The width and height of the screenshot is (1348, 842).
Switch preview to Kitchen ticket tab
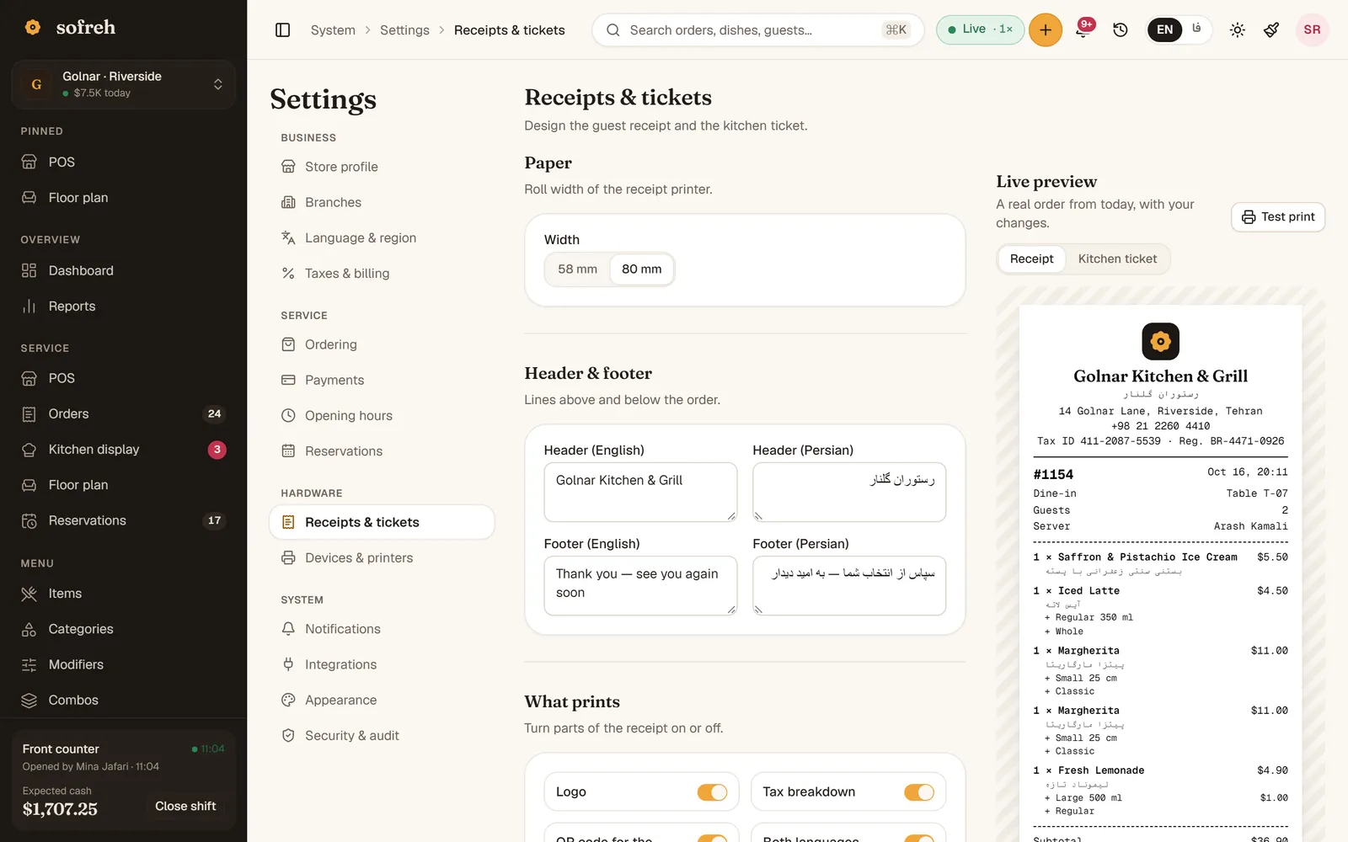pos(1117,259)
